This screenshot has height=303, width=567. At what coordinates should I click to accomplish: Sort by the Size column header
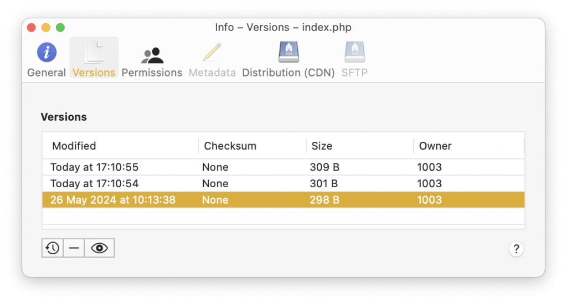pos(360,146)
